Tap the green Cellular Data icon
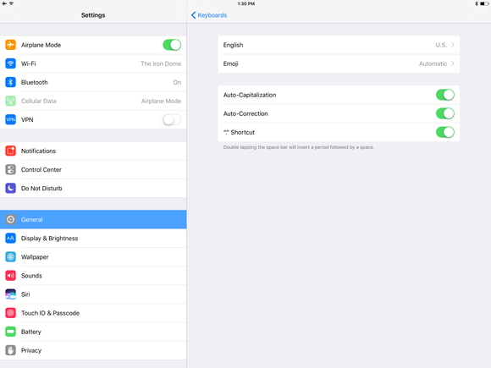The width and height of the screenshot is (491, 368). (x=11, y=101)
